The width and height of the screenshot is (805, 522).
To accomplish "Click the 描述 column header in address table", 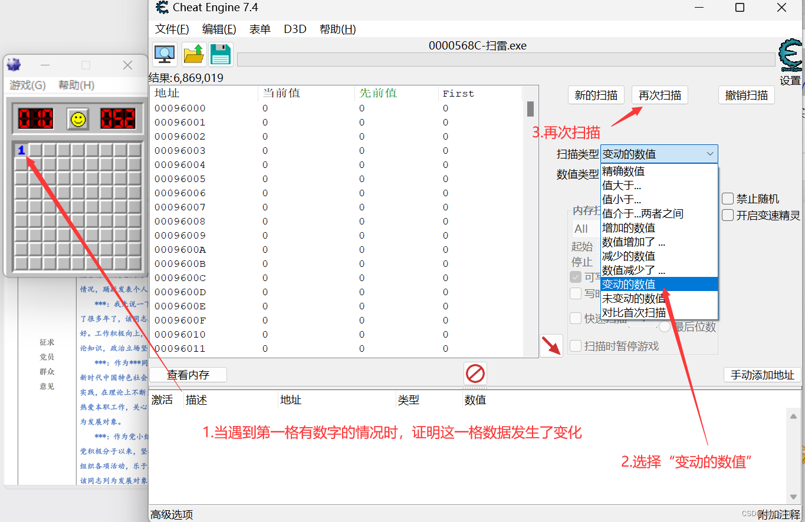I will click(231, 400).
